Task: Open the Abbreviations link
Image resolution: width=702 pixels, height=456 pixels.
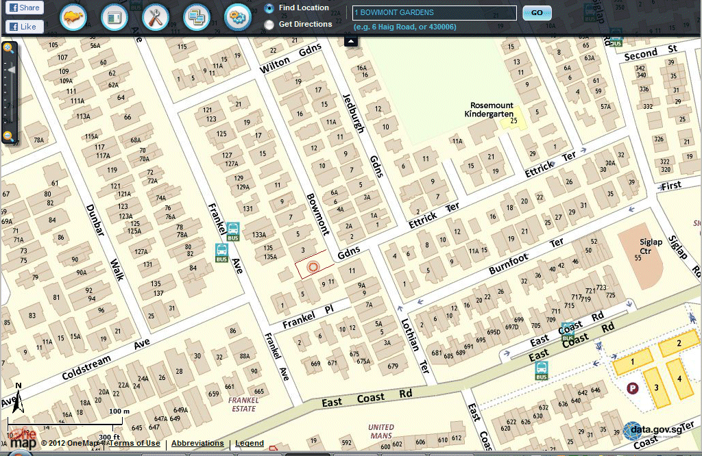Action: pyautogui.click(x=197, y=444)
